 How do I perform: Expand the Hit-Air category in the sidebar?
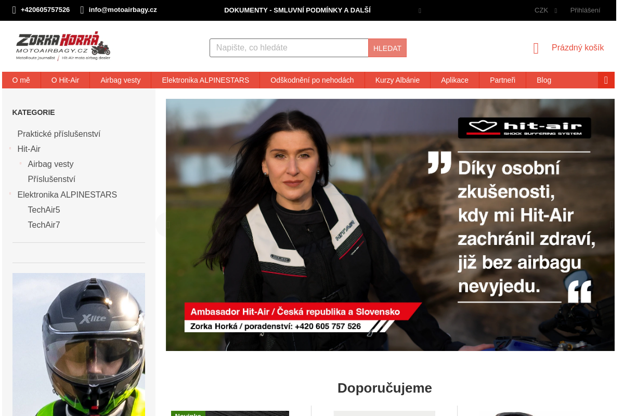click(x=10, y=149)
